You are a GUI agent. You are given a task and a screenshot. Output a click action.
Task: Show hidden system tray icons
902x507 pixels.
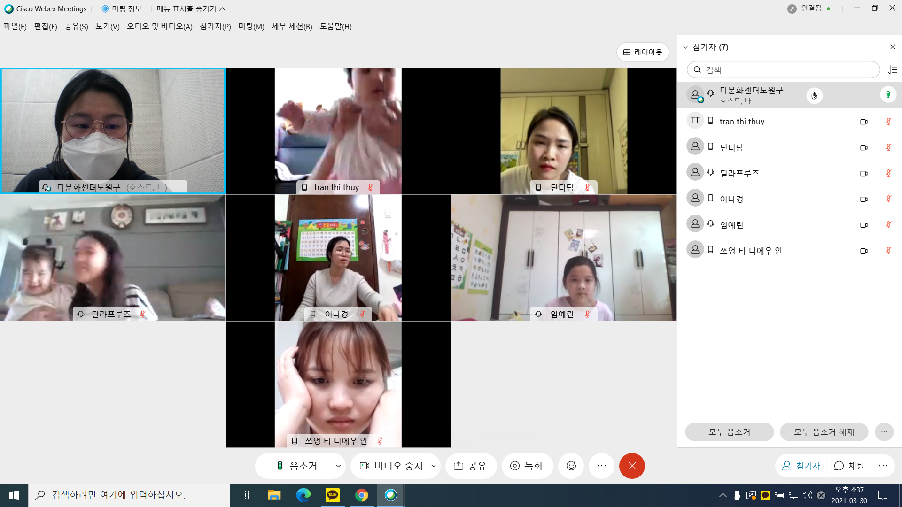coord(723,495)
